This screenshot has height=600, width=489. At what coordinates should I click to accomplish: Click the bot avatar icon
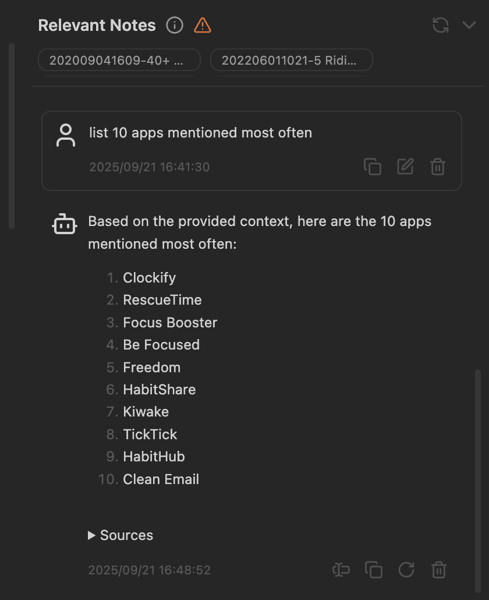tap(65, 224)
